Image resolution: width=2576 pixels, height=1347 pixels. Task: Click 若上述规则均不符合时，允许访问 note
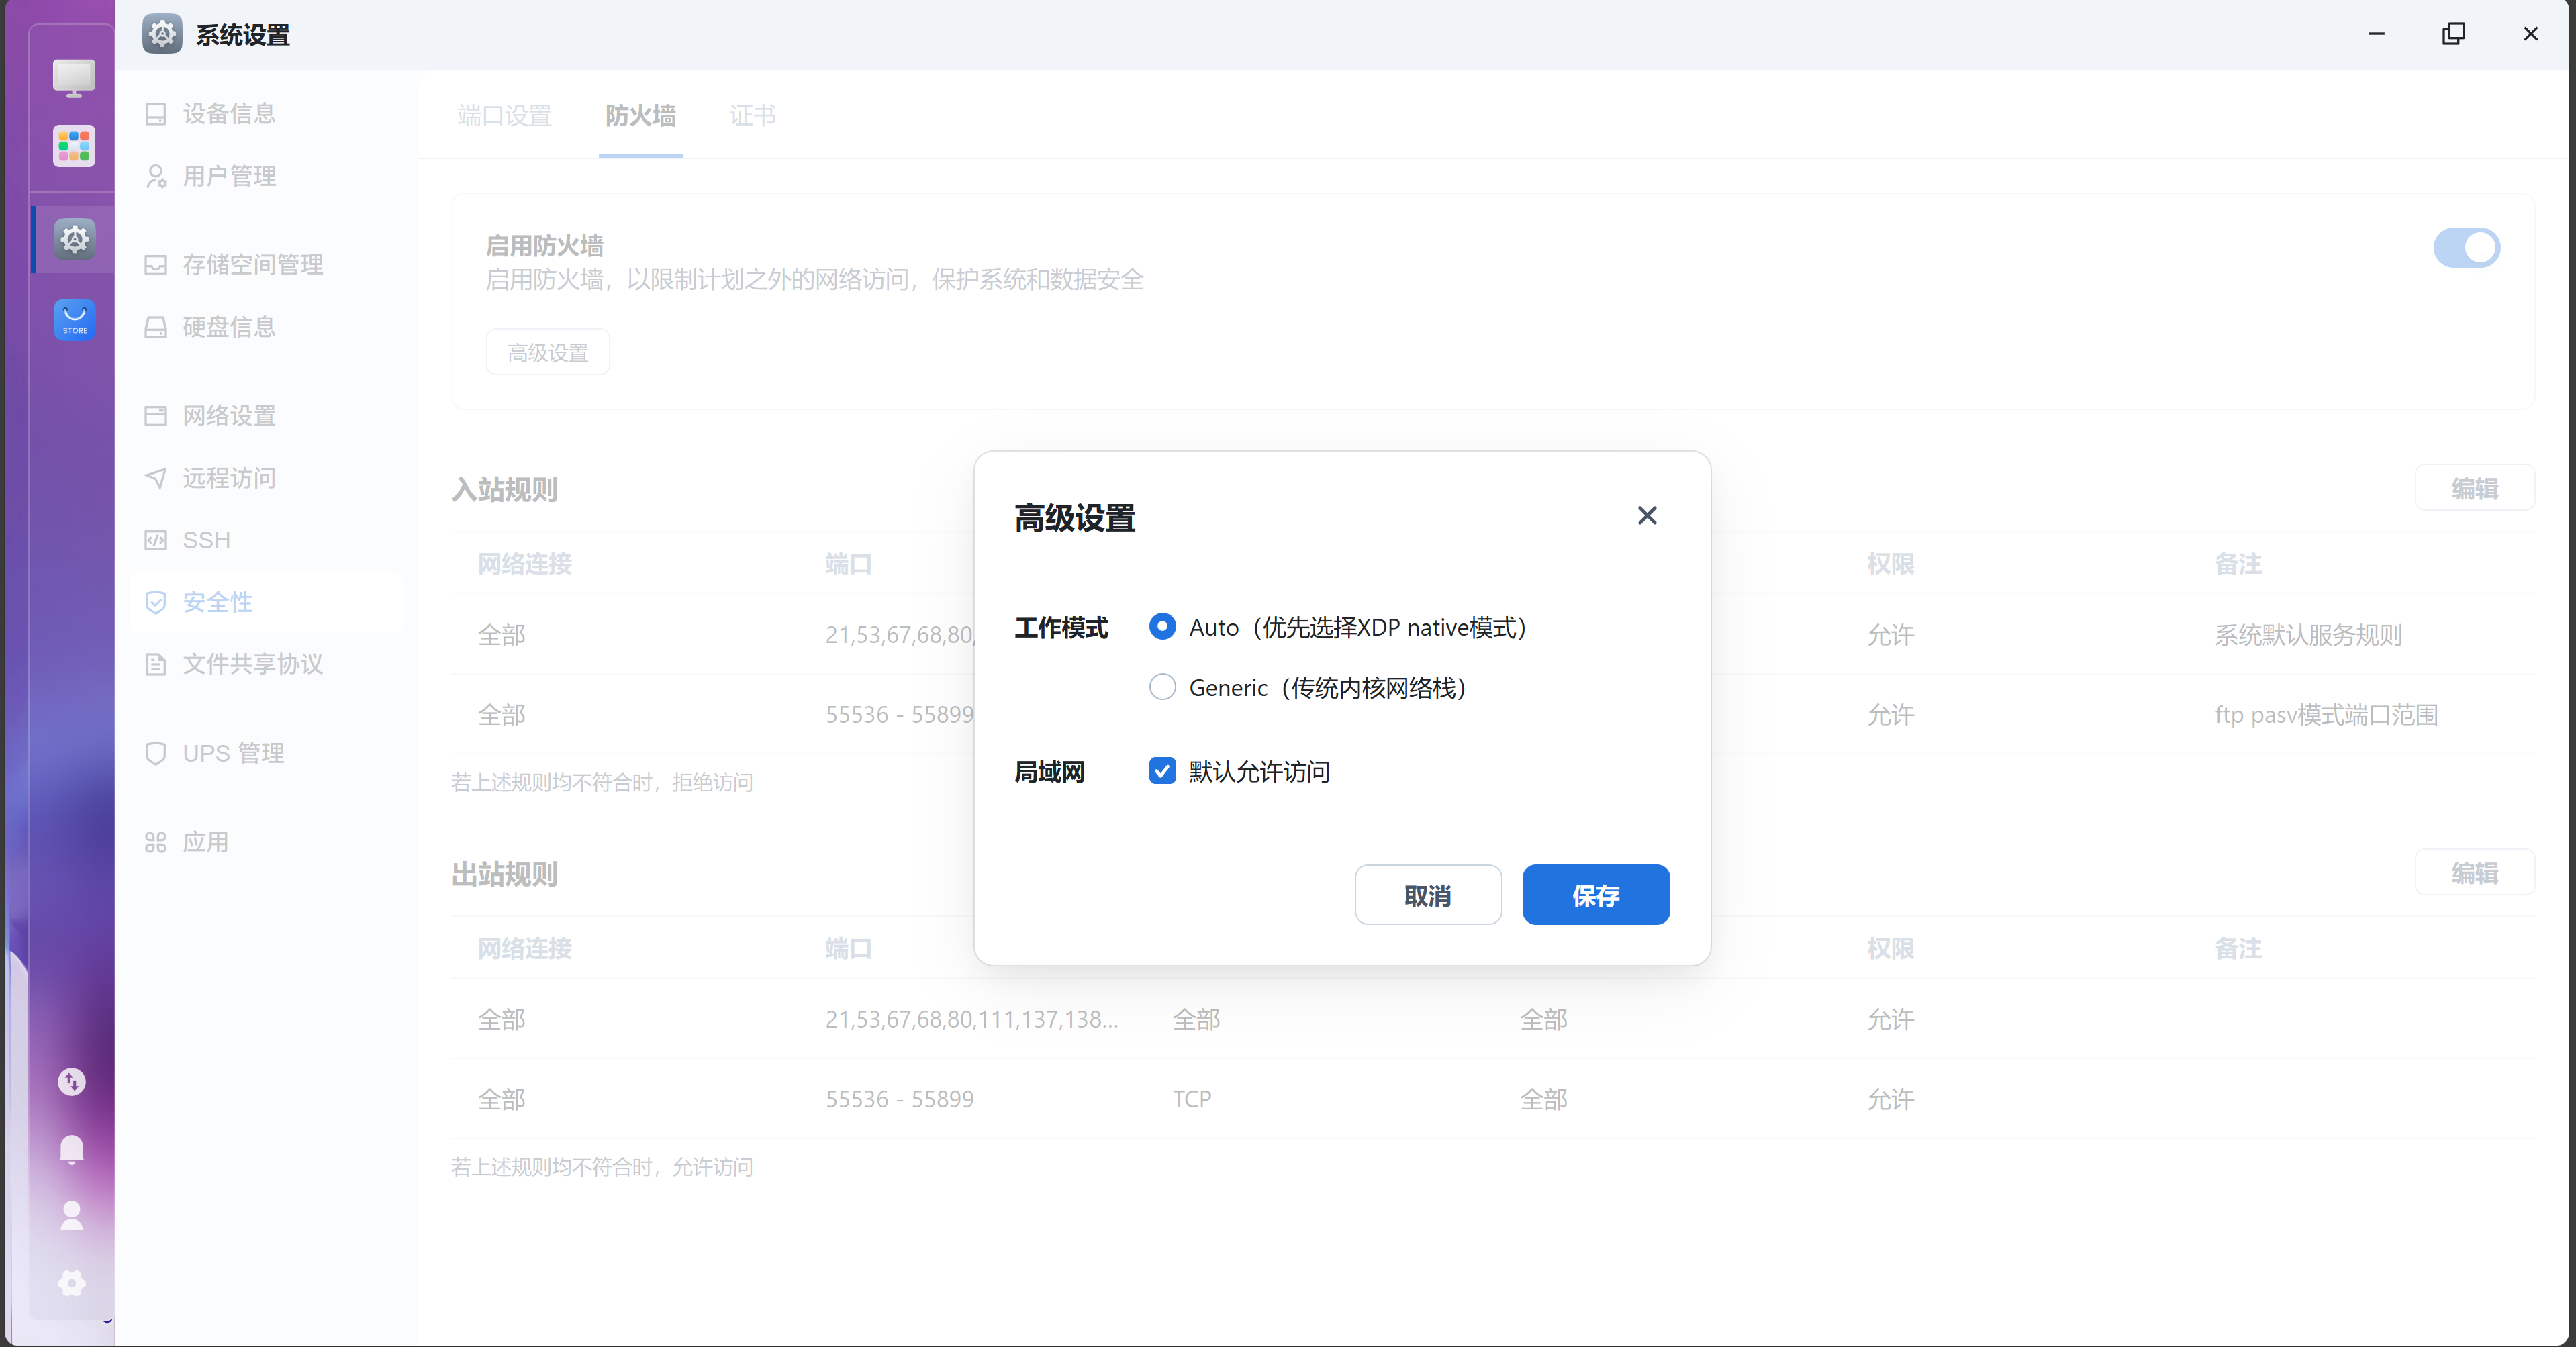click(x=602, y=1167)
